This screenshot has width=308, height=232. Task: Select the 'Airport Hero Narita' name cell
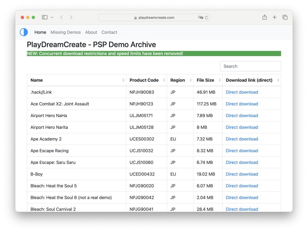pos(76,127)
